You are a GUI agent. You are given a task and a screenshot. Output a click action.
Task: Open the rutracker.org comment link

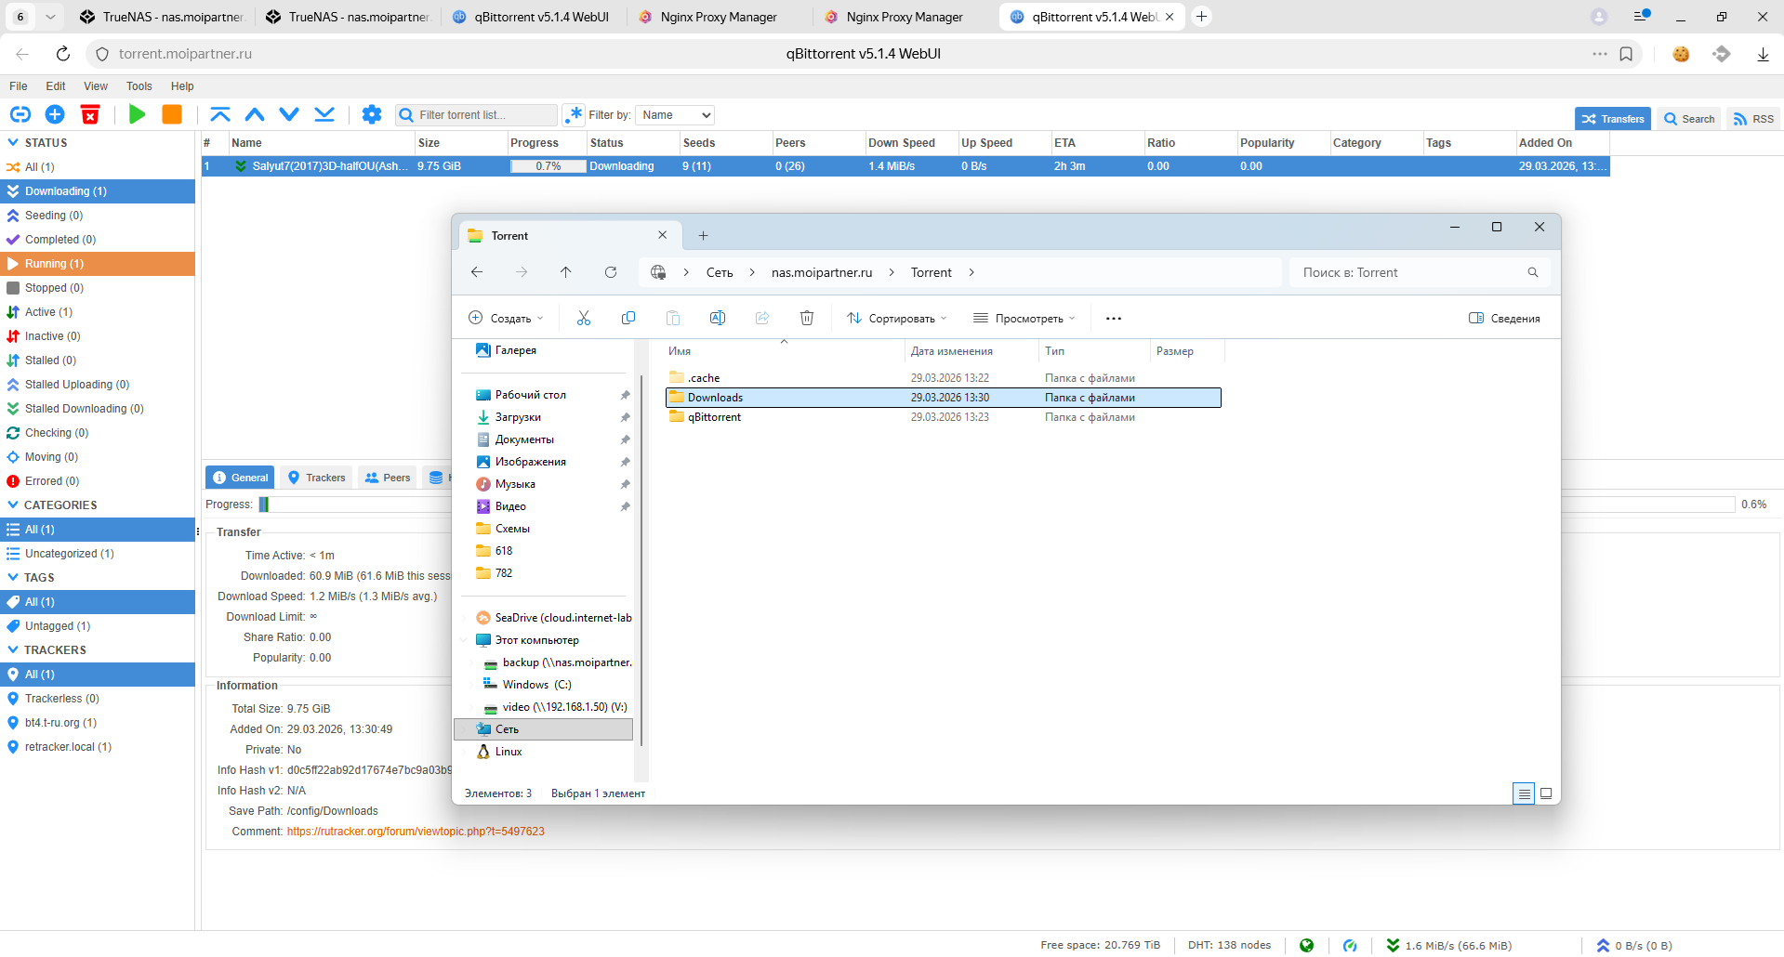point(416,832)
